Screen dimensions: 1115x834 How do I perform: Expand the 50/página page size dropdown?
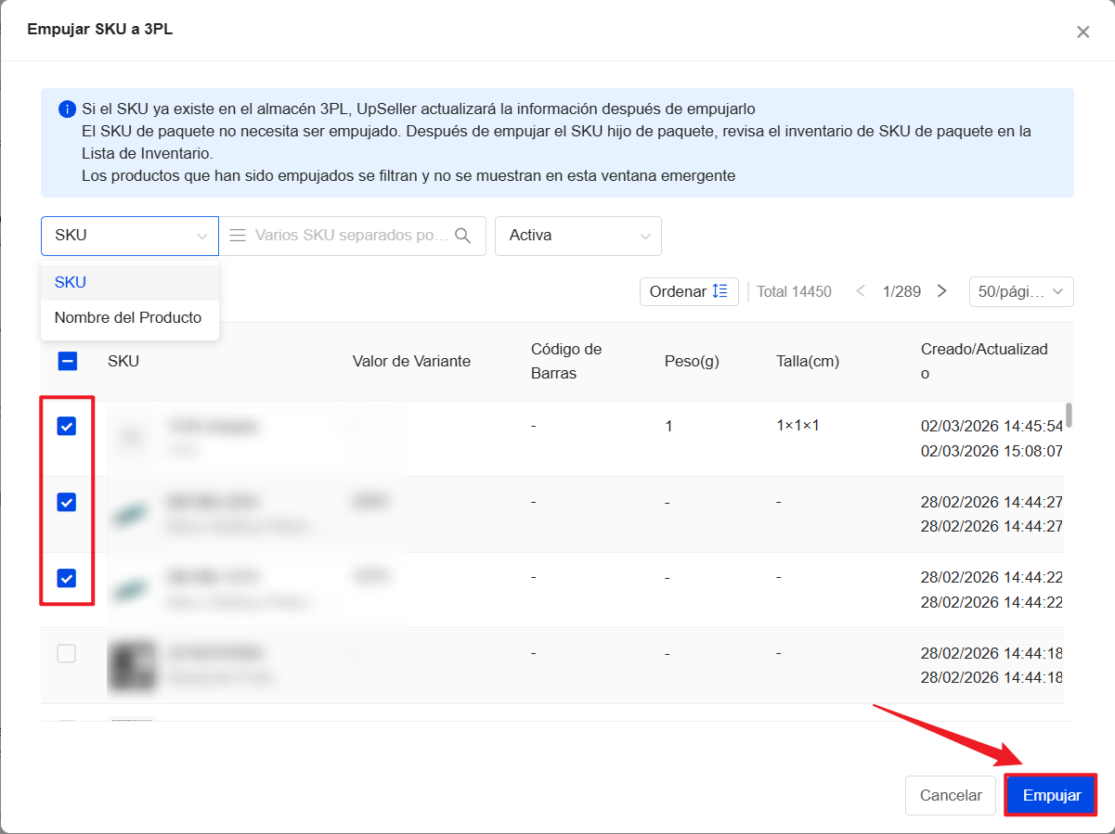[x=1020, y=291]
